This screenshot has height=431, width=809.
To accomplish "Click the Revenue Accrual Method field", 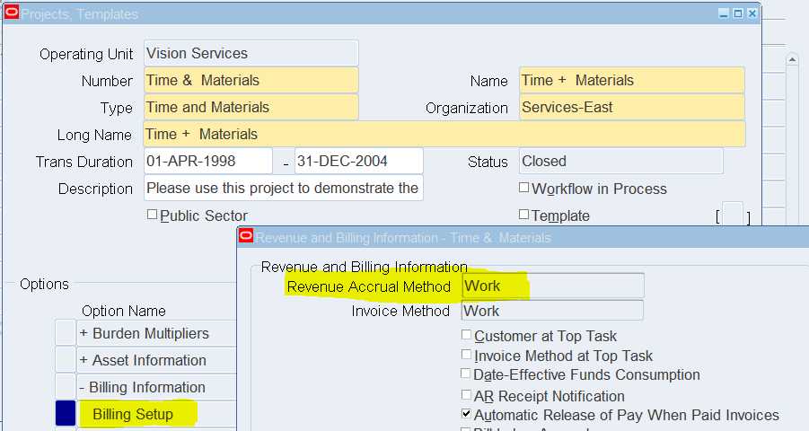I will tap(552, 286).
